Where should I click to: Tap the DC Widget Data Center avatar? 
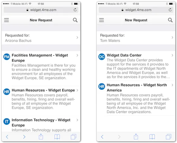pyautogui.click(x=102, y=57)
